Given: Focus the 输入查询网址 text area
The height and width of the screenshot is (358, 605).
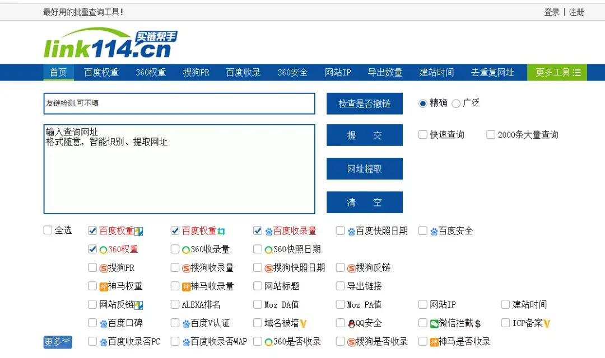Looking at the screenshot, I should (x=179, y=169).
